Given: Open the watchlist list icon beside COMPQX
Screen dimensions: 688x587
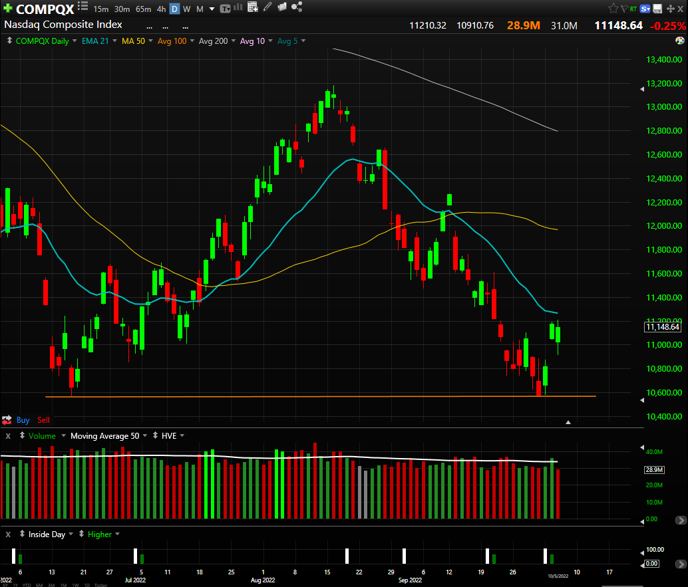Looking at the screenshot, I should [x=83, y=6].
